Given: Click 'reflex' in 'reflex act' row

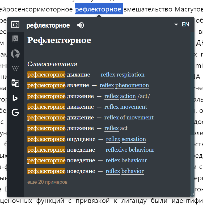Looking at the screenshot, I should coord(112,128).
